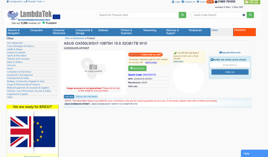
Task: Click the Live Chat Offline icon
Action: (x=252, y=2)
